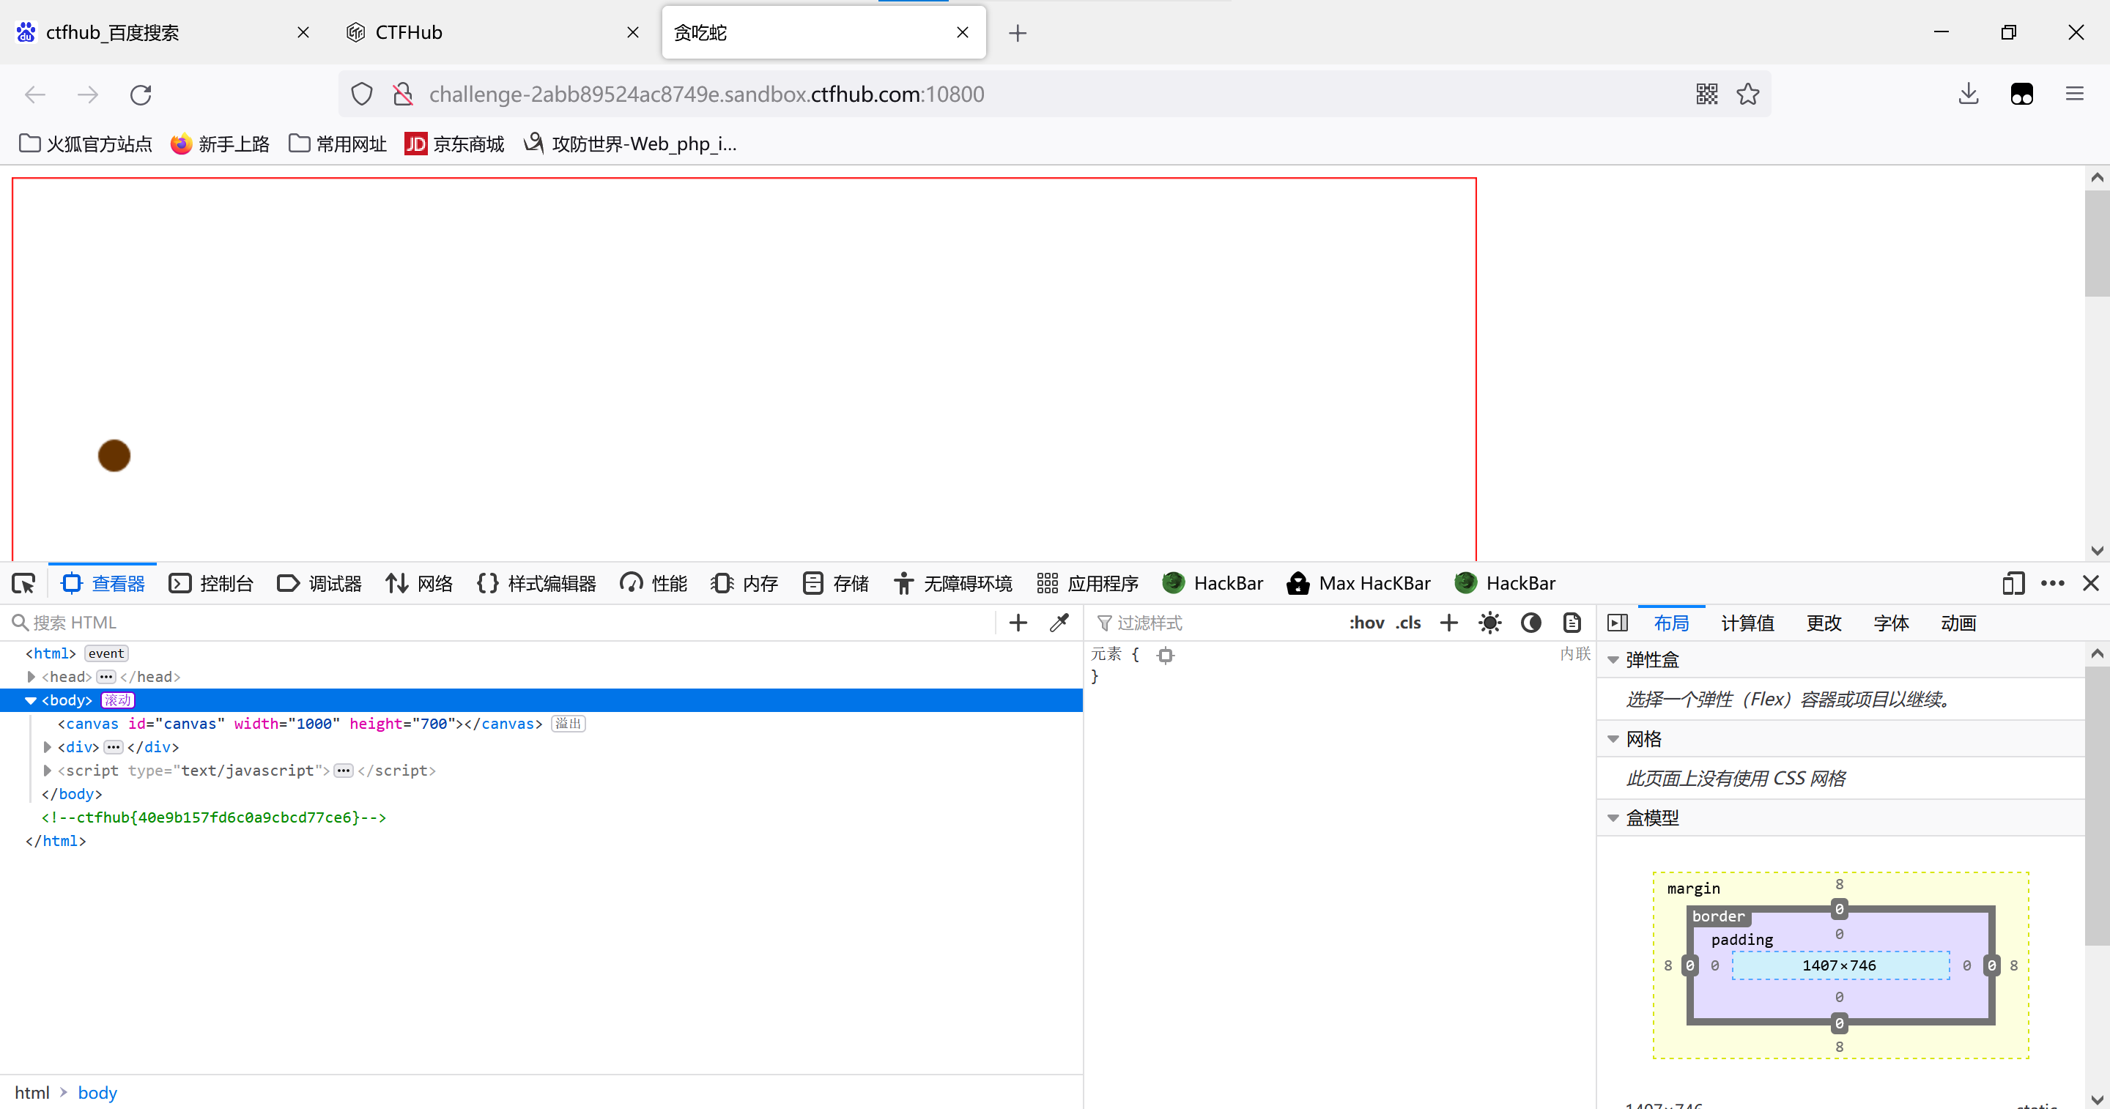Open devtools more options menu
The width and height of the screenshot is (2110, 1109).
point(2053,583)
